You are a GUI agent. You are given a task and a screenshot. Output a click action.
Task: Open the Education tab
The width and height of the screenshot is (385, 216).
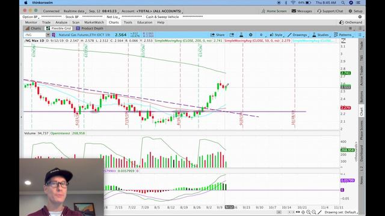(144, 22)
